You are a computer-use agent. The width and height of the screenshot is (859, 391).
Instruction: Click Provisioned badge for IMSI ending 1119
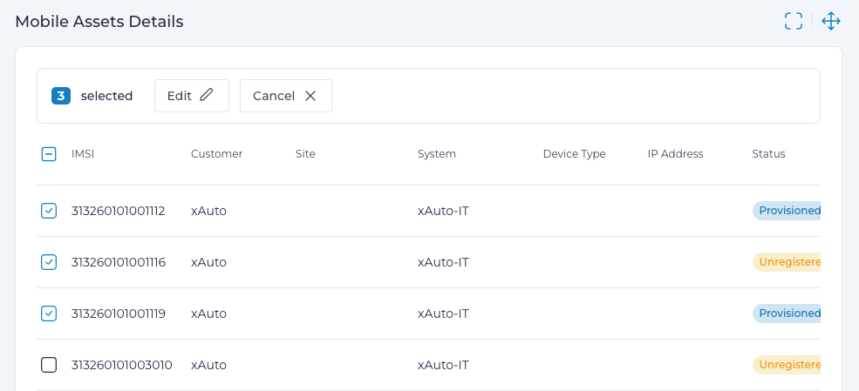point(787,313)
